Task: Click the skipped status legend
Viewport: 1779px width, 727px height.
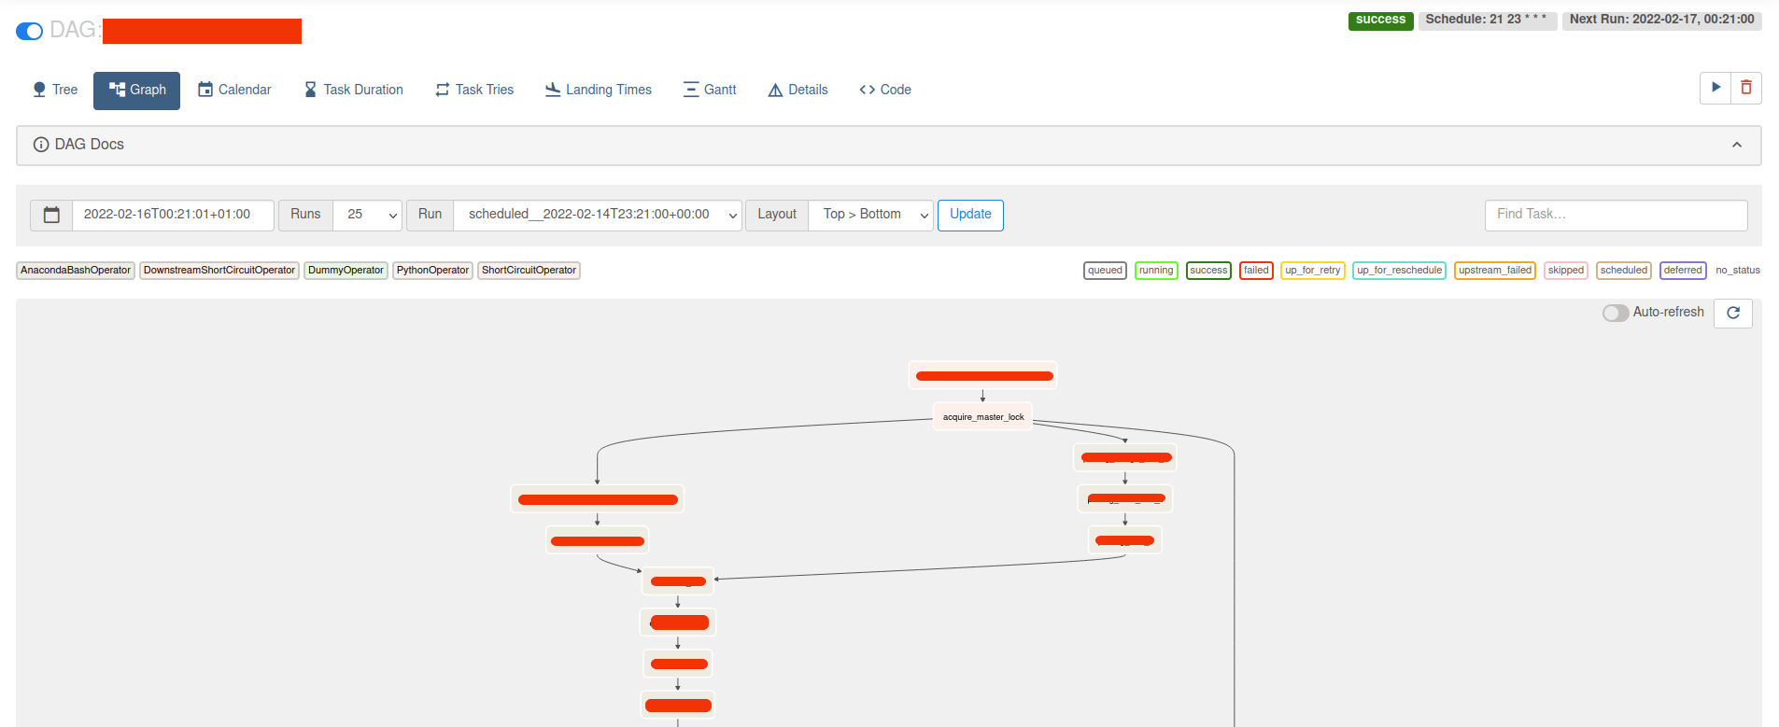Action: point(1566,271)
